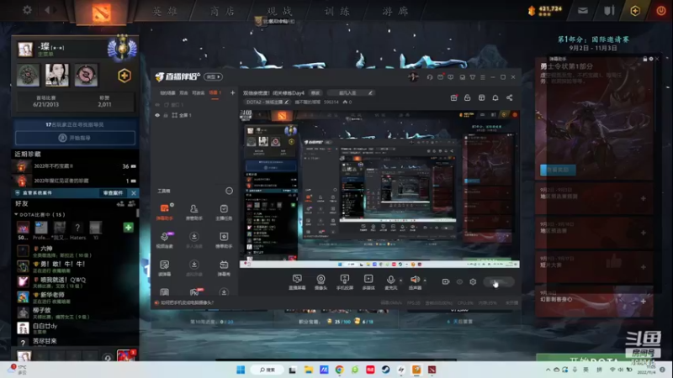Edit the stream title with 修改 button
Image resolution: width=673 pixels, height=378 pixels.
(315, 92)
